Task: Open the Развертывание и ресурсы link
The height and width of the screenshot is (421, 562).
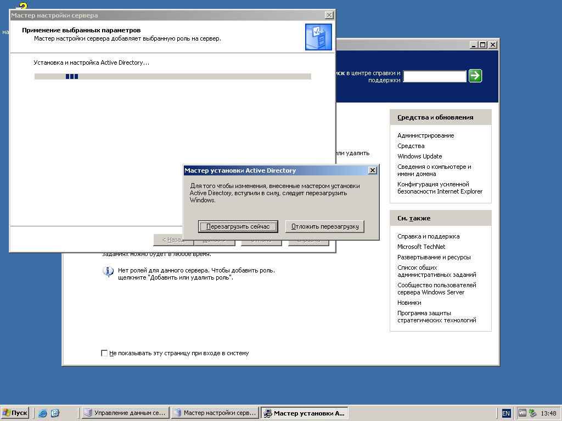Action: 434,257
